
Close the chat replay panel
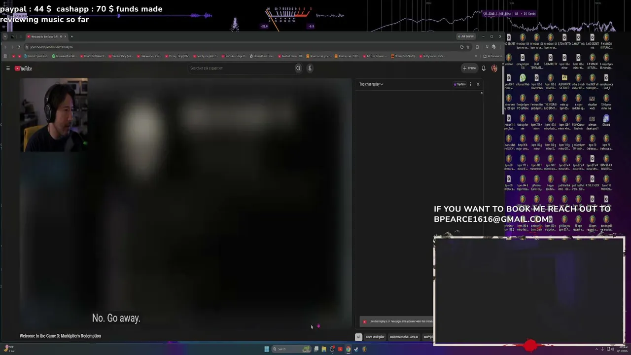pos(478,84)
